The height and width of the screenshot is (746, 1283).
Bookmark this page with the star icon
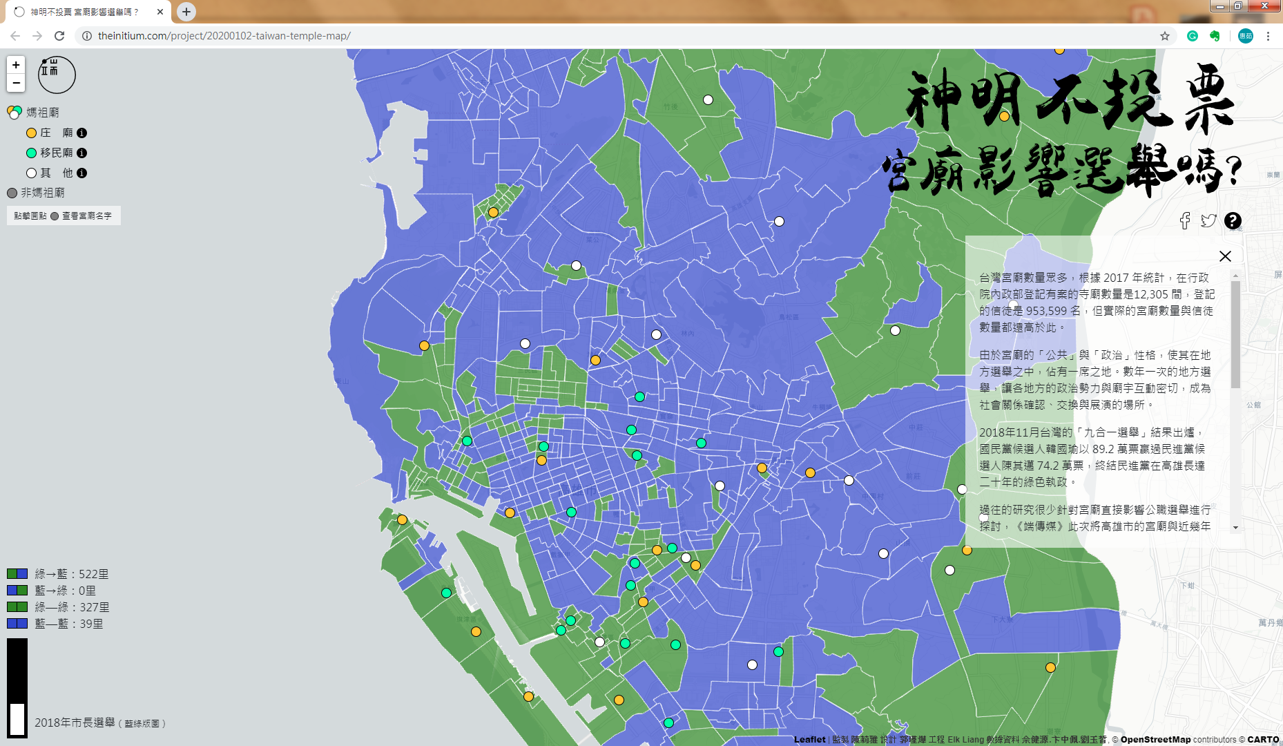[x=1165, y=36]
